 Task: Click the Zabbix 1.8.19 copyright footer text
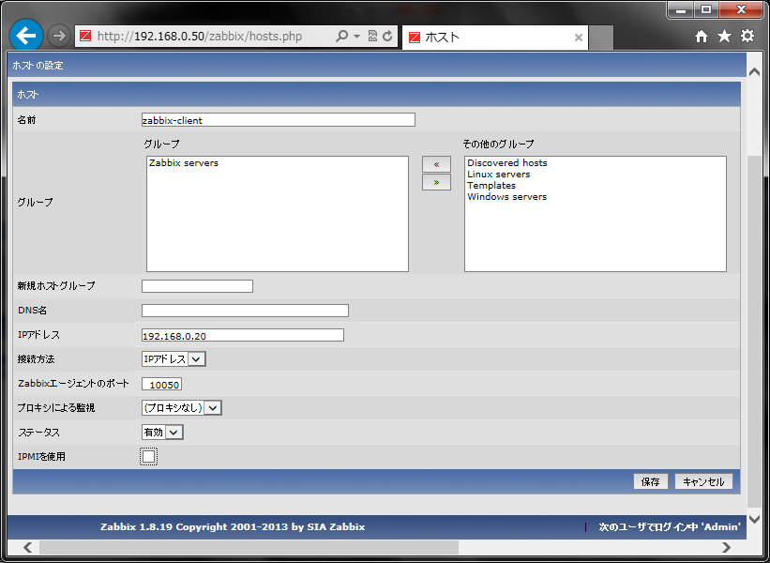point(233,527)
